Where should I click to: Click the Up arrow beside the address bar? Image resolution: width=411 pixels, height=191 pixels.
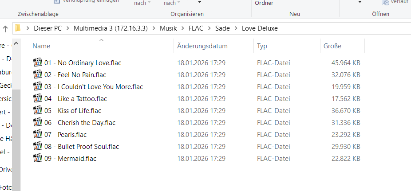[x=5, y=29]
